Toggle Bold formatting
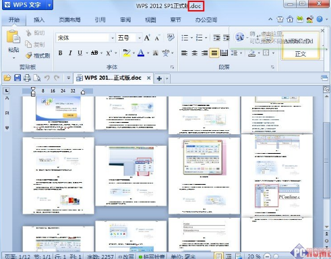Screen dimensions: 331x259 coord(60,53)
